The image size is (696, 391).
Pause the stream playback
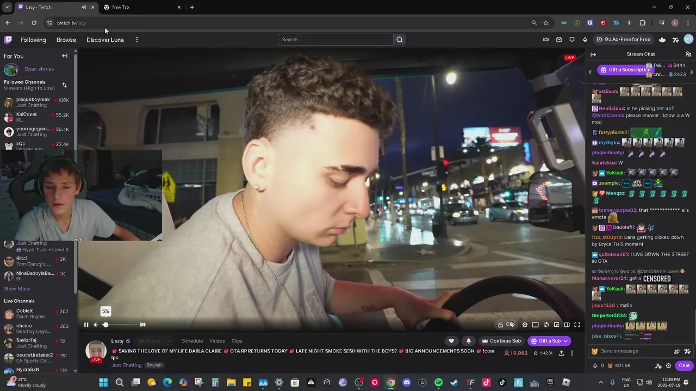click(86, 325)
